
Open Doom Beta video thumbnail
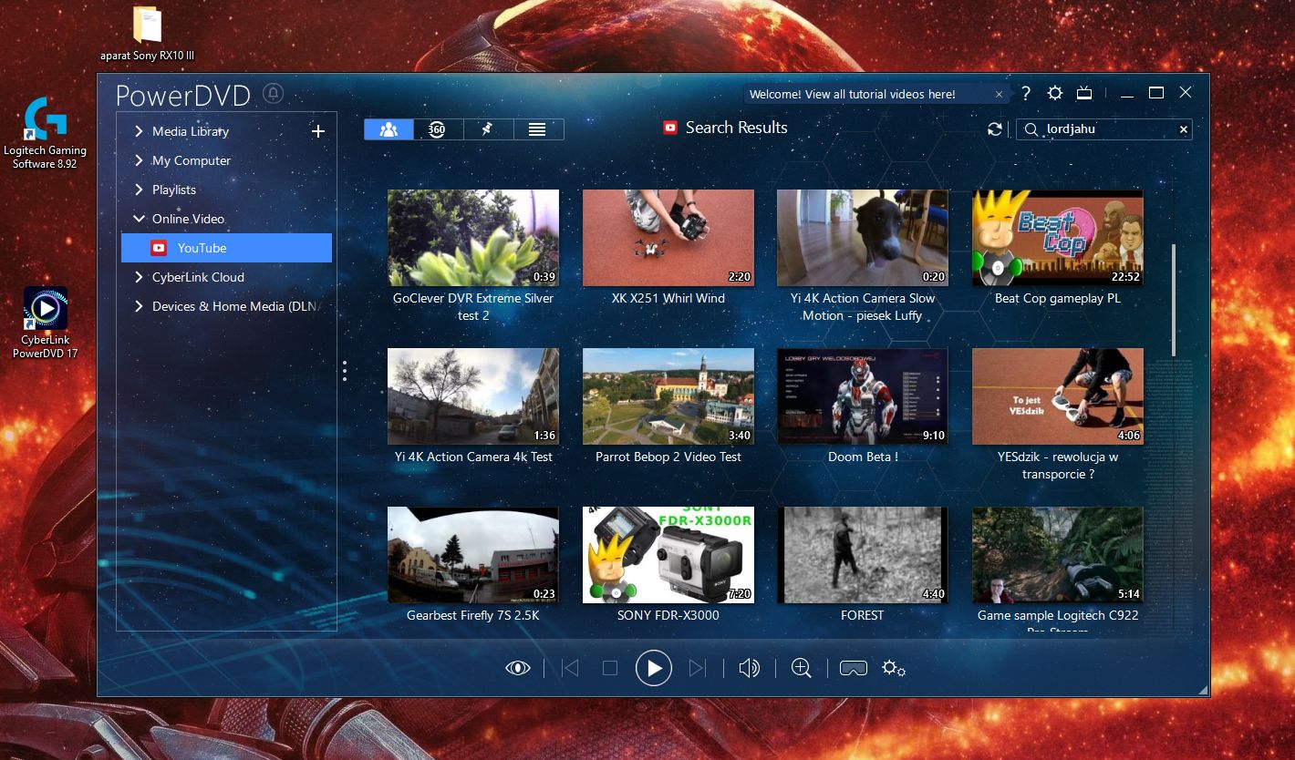(863, 396)
